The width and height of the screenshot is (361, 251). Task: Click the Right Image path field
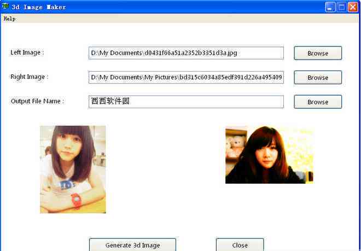(x=186, y=77)
